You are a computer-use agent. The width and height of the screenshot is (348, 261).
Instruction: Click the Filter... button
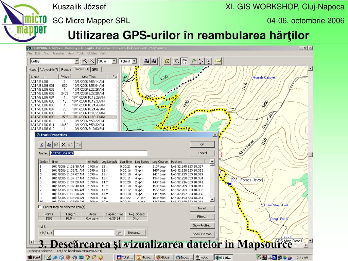(x=203, y=216)
